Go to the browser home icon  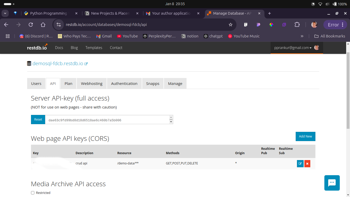(43, 25)
